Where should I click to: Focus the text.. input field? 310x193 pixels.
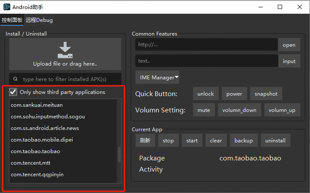(207, 61)
